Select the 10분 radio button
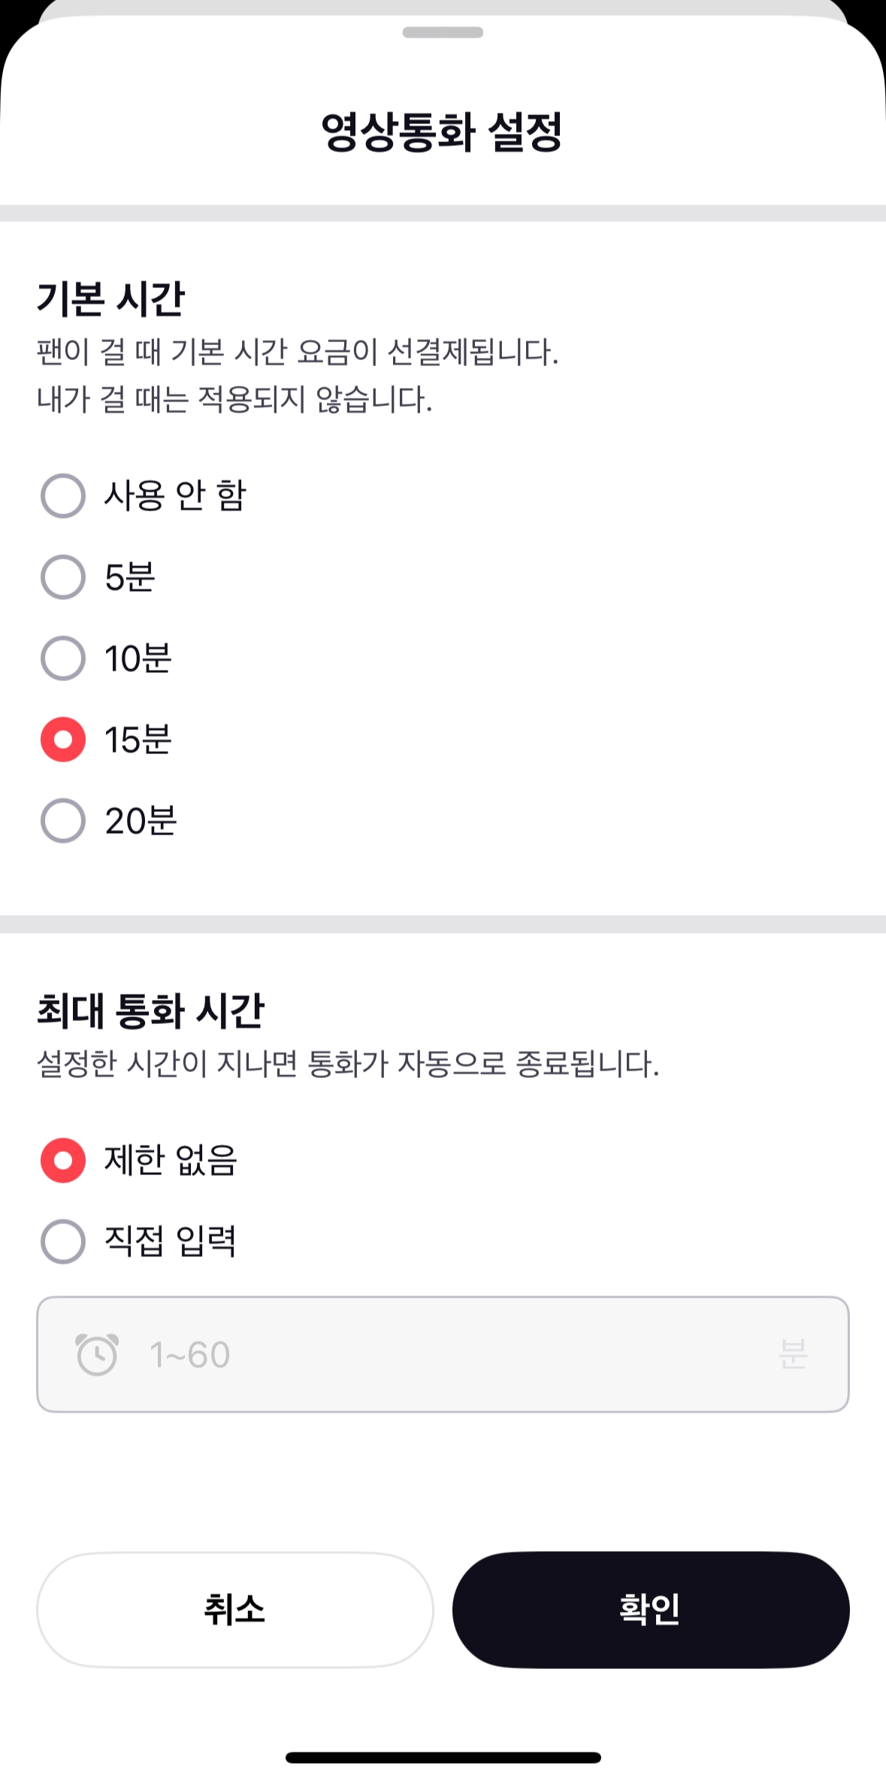The height and width of the screenshot is (1781, 886). click(63, 658)
